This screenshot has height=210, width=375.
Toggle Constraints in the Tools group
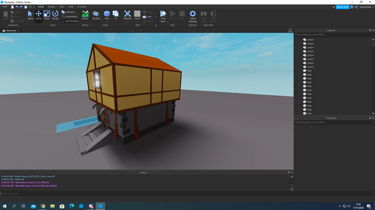point(70,16)
